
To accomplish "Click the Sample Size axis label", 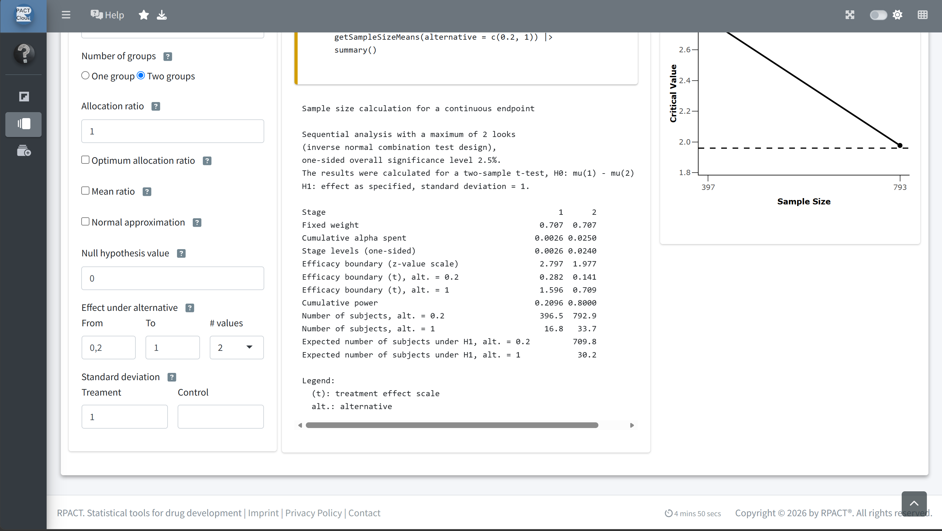I will point(804,202).
